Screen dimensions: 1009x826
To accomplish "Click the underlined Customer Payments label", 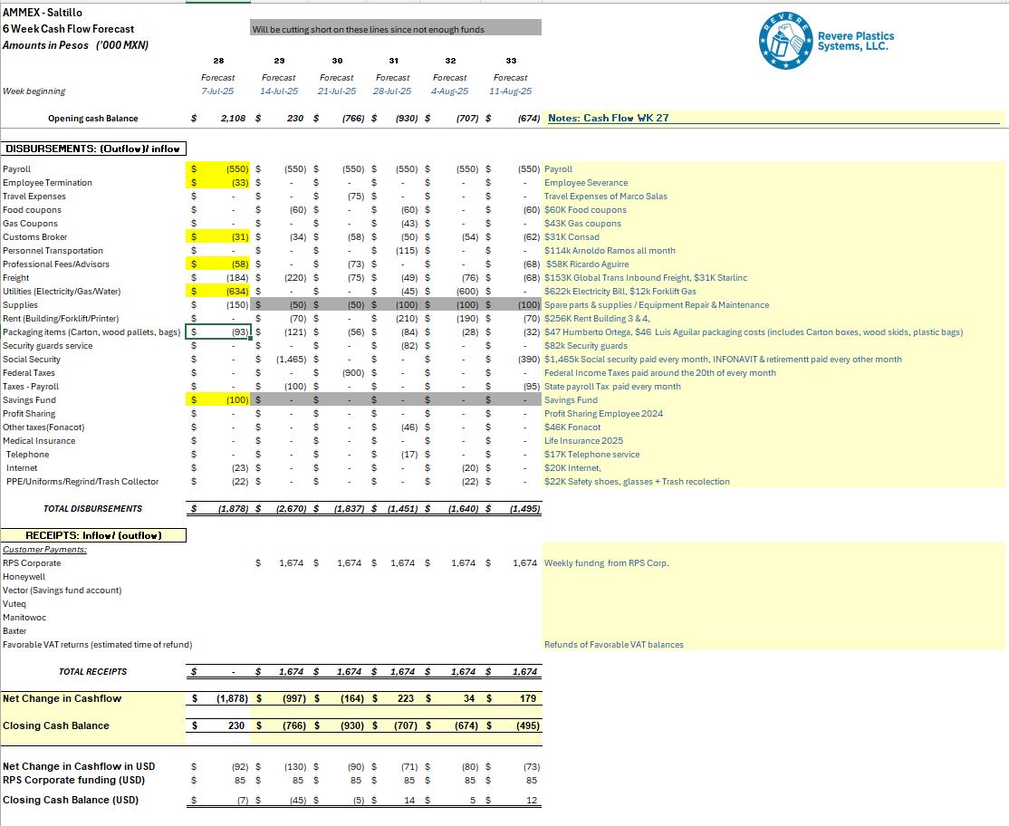I will point(44,550).
